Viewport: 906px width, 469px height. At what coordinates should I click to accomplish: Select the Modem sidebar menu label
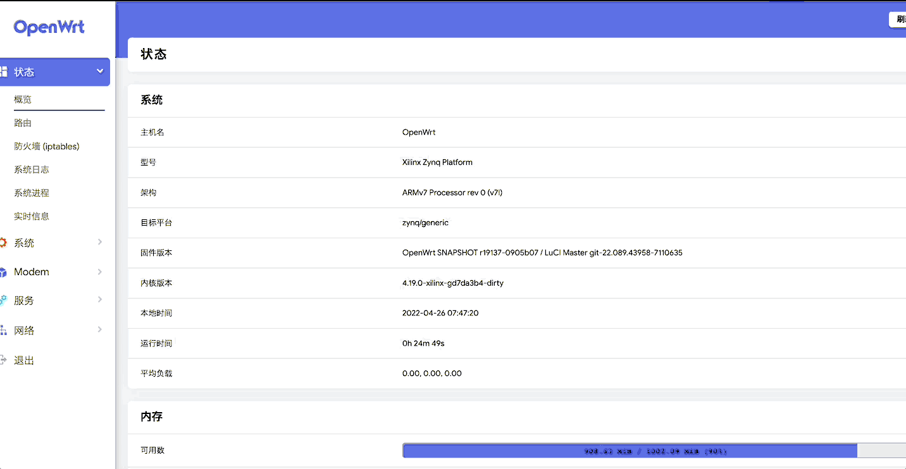point(32,272)
